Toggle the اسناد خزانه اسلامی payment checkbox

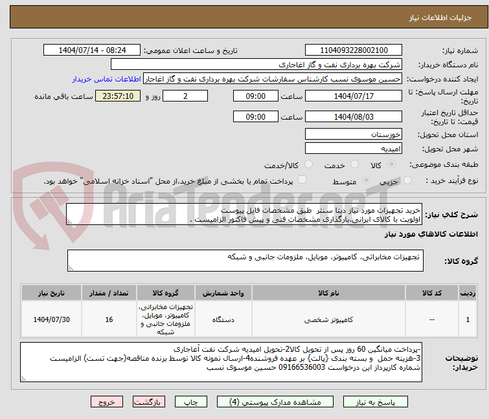pos(302,180)
